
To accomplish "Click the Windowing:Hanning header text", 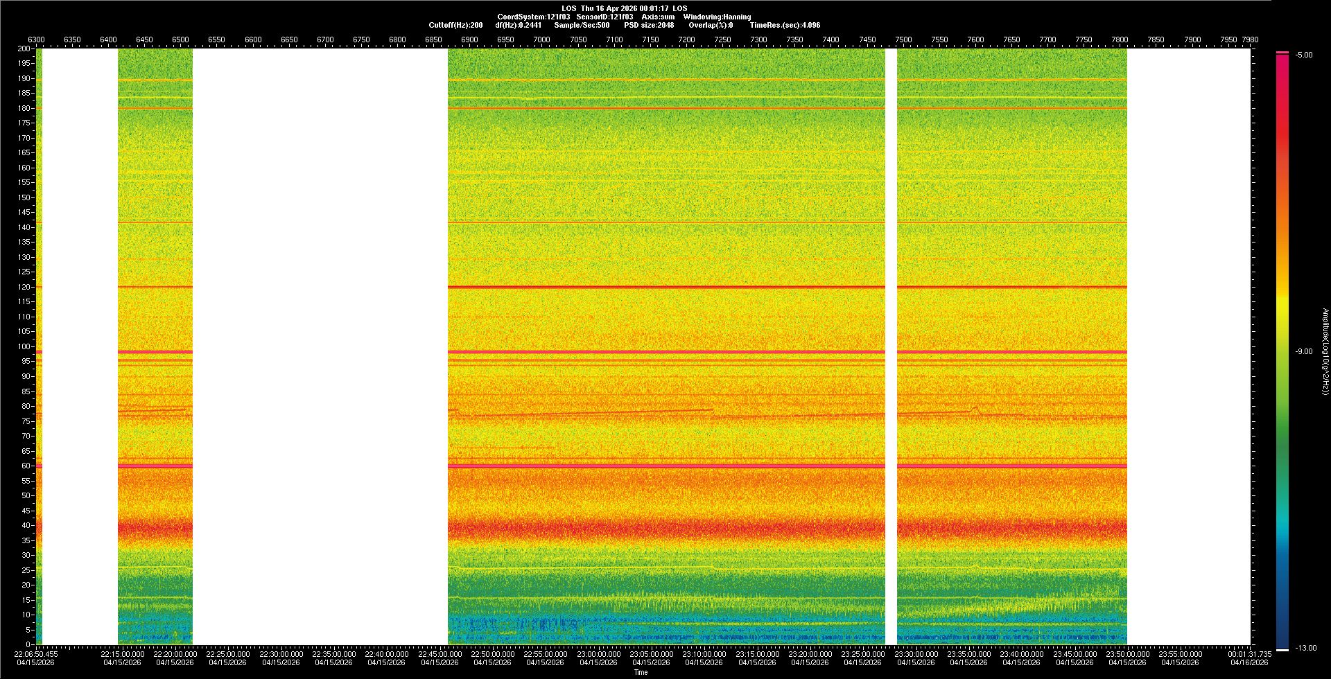I will [717, 17].
